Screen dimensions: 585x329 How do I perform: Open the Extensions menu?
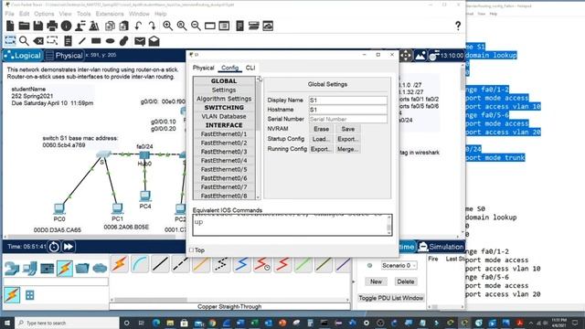click(110, 14)
